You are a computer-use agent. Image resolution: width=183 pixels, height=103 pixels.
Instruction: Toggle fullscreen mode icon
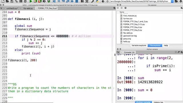[x=87, y=1]
